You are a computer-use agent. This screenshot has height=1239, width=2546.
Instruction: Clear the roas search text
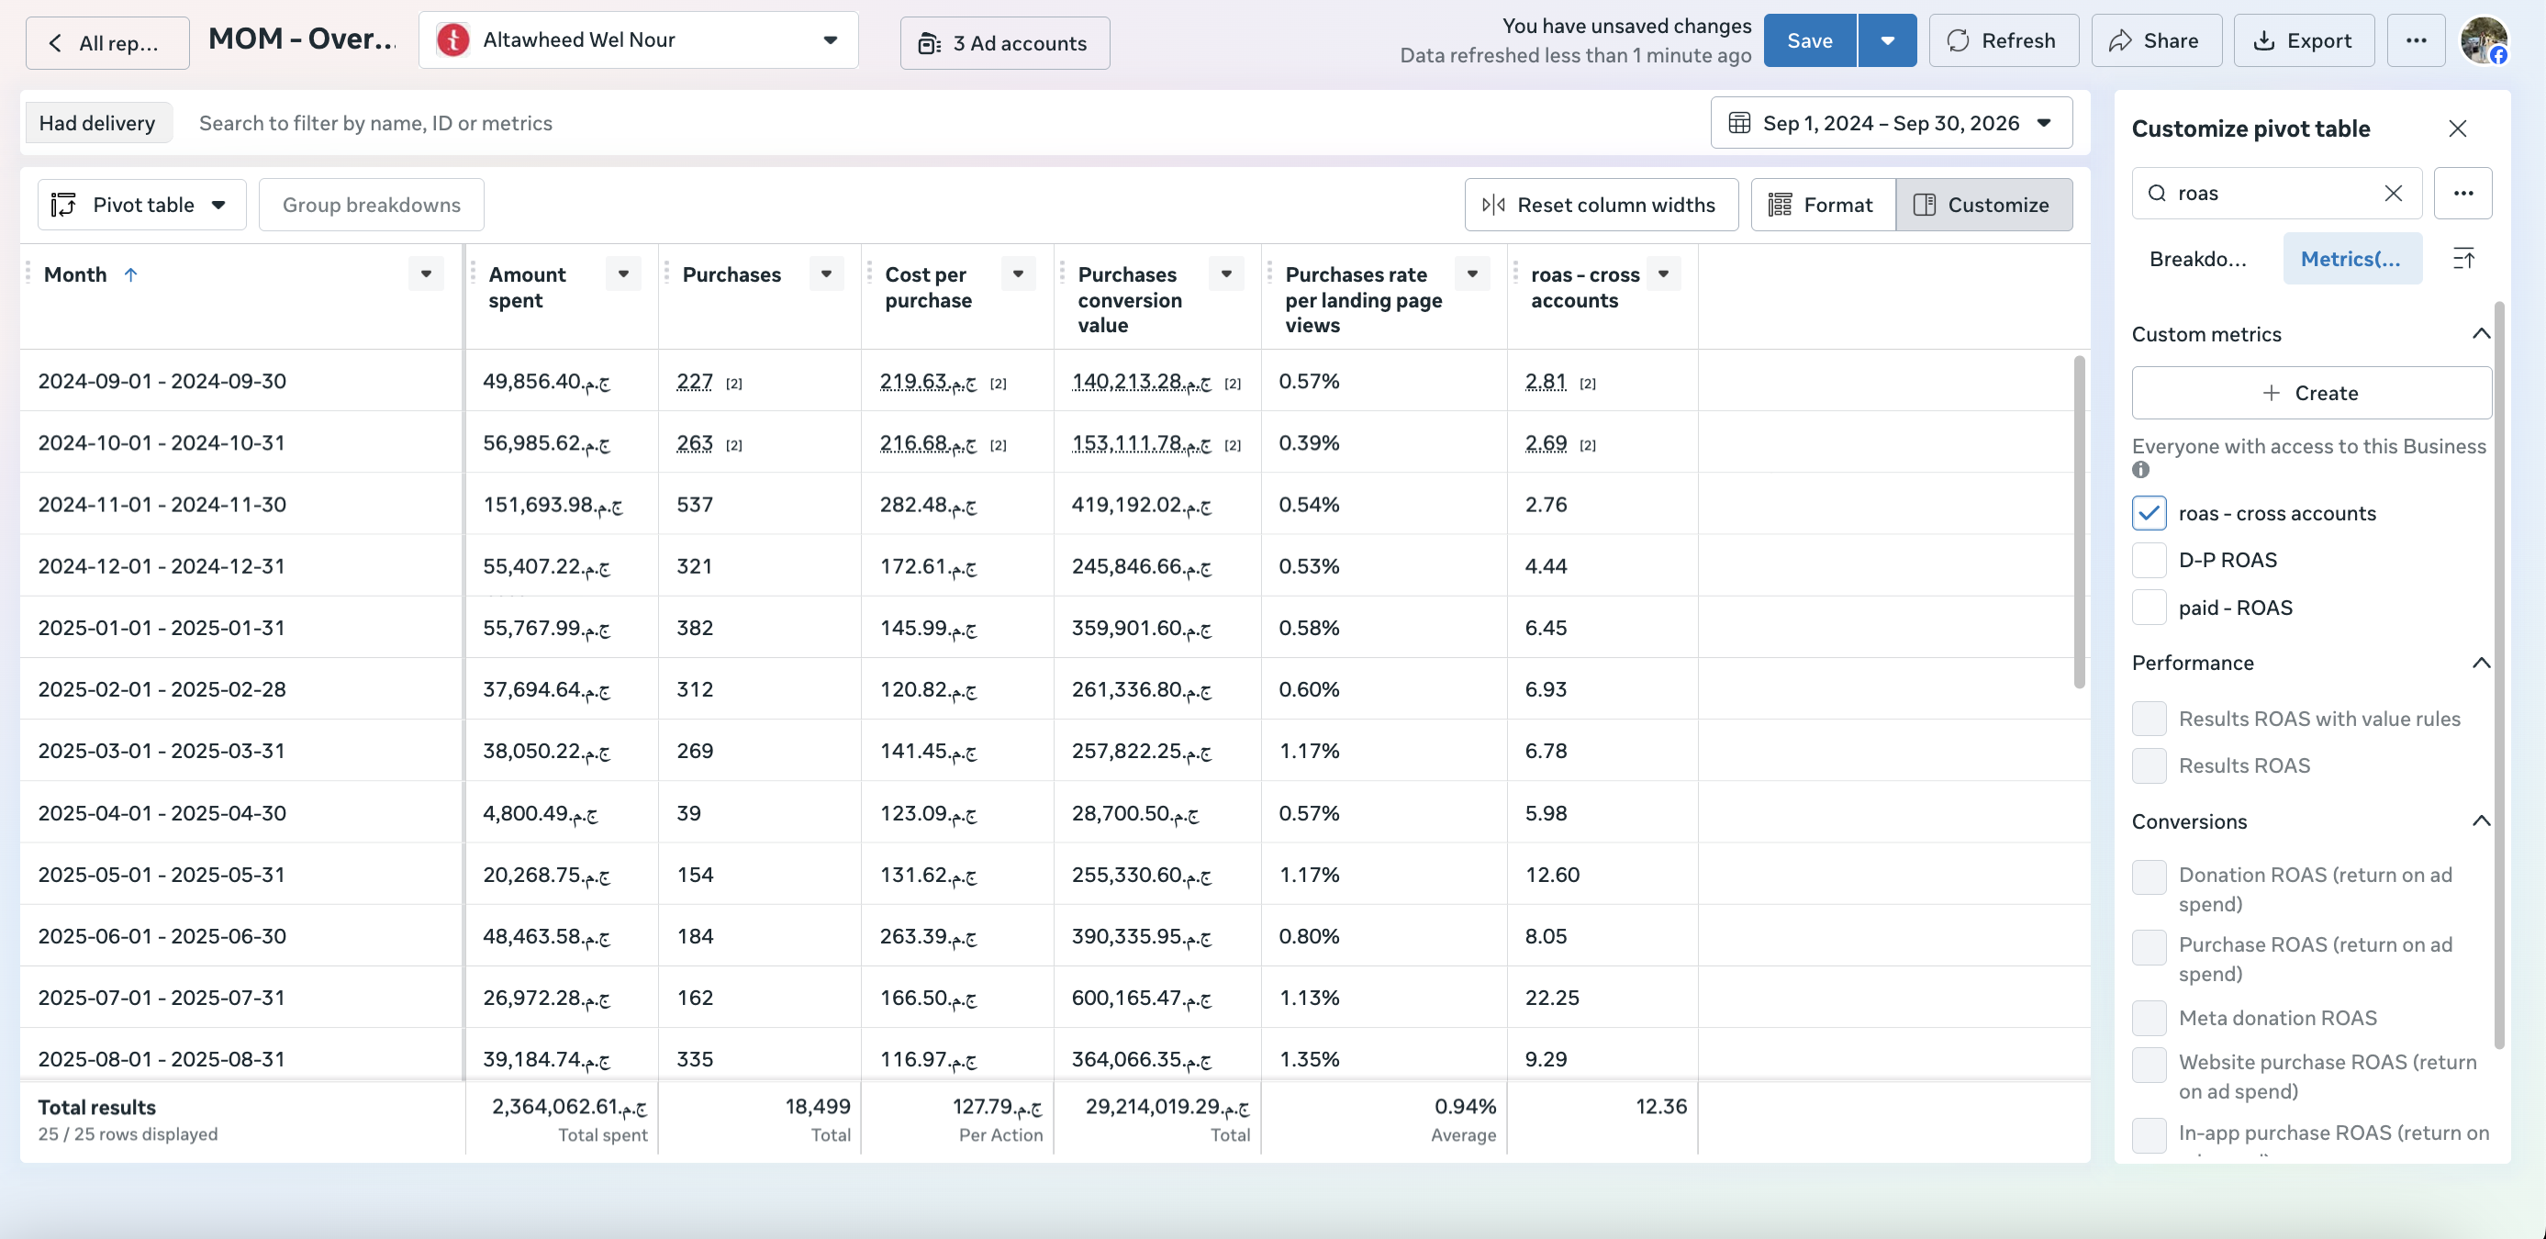click(2393, 194)
